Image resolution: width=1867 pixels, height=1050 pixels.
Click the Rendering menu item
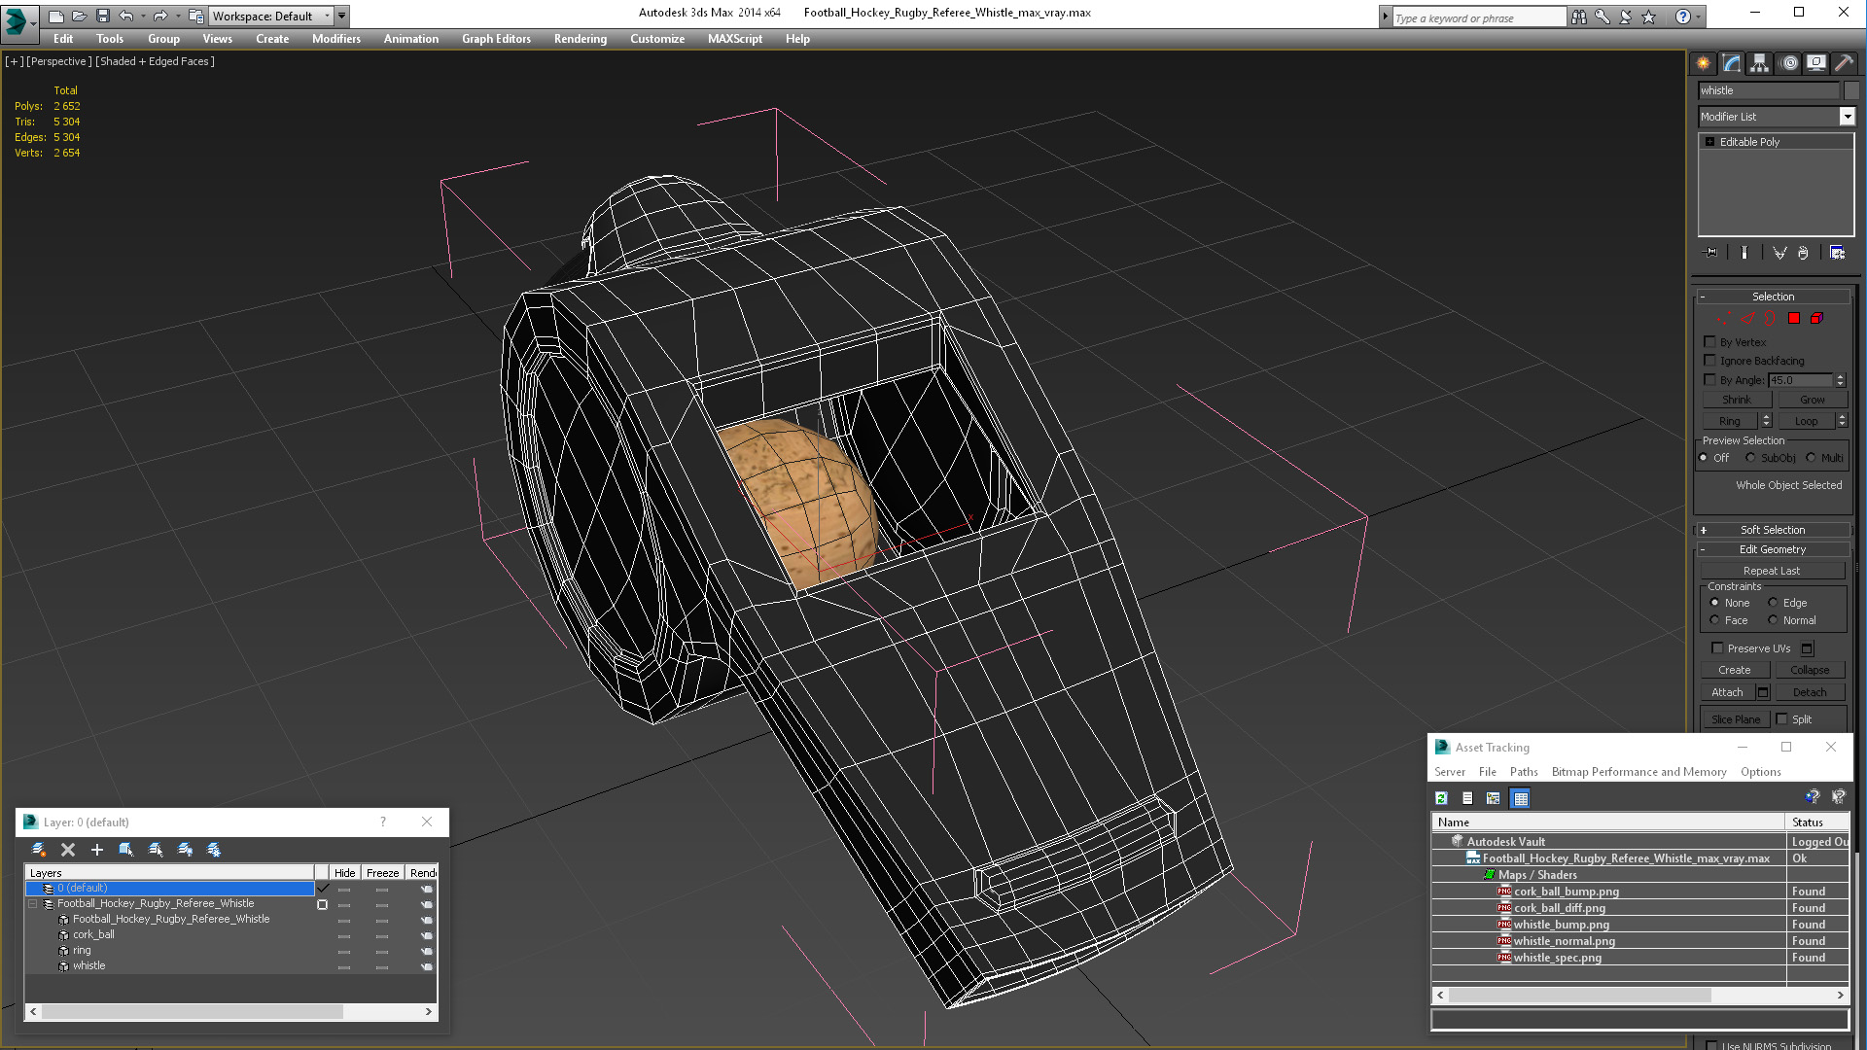point(580,39)
